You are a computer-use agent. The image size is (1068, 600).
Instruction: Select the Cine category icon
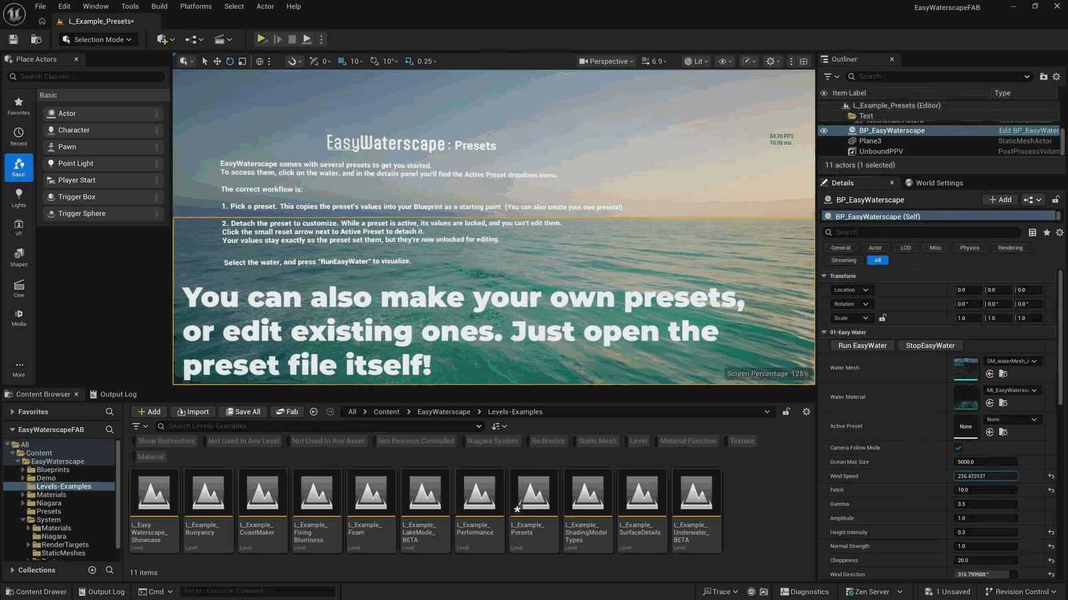click(19, 288)
